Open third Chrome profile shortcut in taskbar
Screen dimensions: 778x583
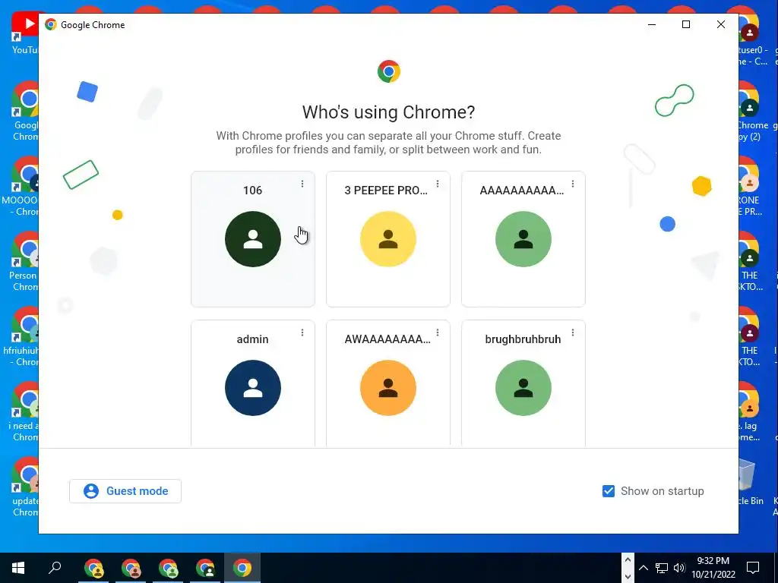click(x=168, y=568)
